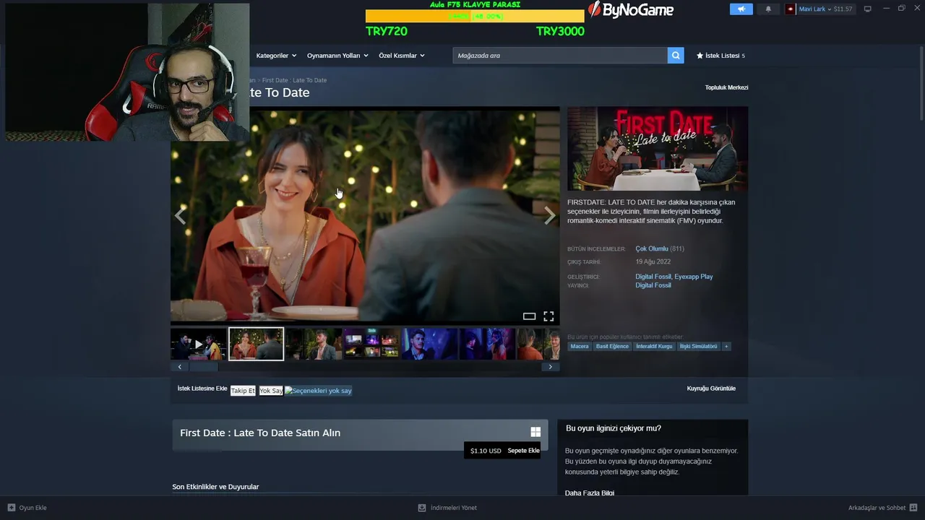
Task: Play the trailer video thumbnail
Action: coord(198,344)
